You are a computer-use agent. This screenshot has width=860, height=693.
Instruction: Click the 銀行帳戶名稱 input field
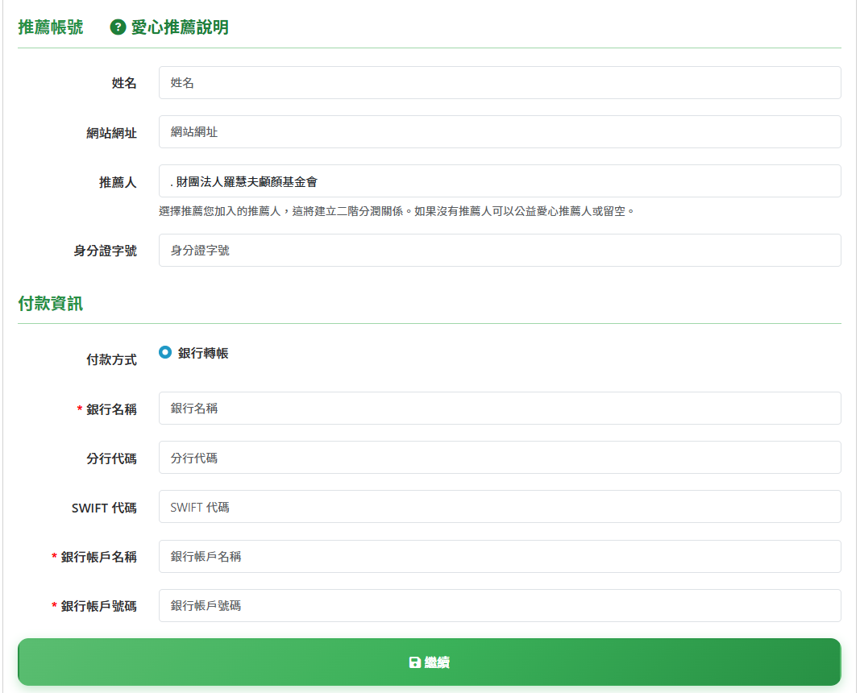pyautogui.click(x=500, y=557)
